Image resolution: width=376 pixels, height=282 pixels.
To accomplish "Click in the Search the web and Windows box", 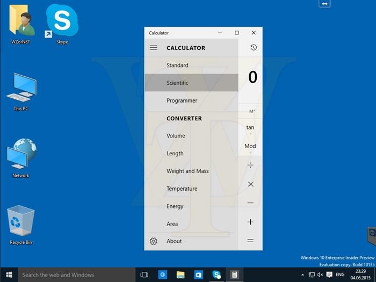I will (x=76, y=274).
